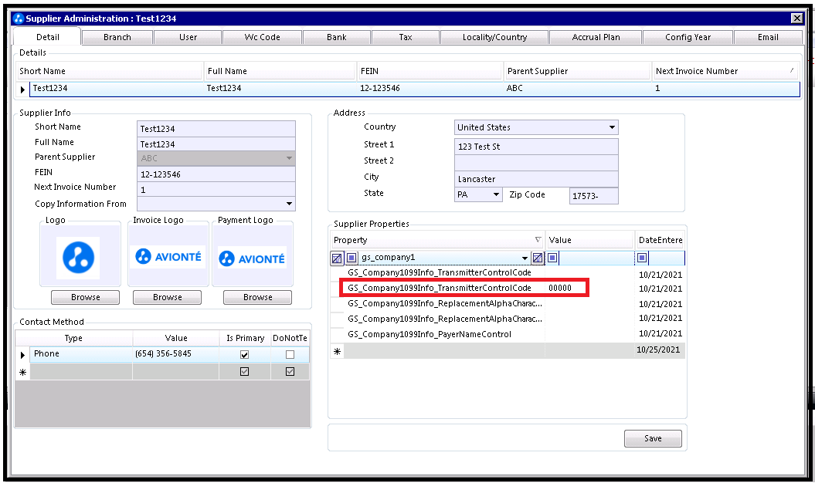Switch to the Branch tab
Image resolution: width=815 pixels, height=483 pixels.
click(117, 37)
